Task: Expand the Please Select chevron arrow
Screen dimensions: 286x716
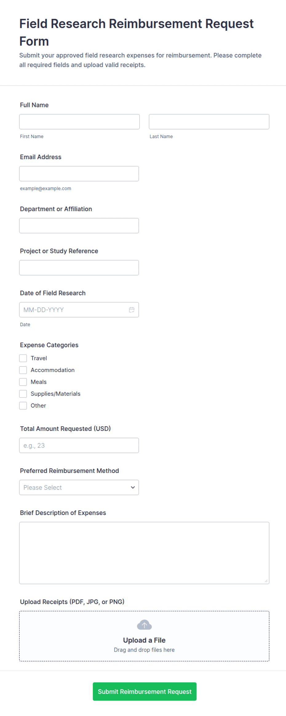Action: [133, 487]
